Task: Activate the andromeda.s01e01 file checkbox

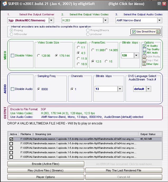Action: tap(11, 157)
